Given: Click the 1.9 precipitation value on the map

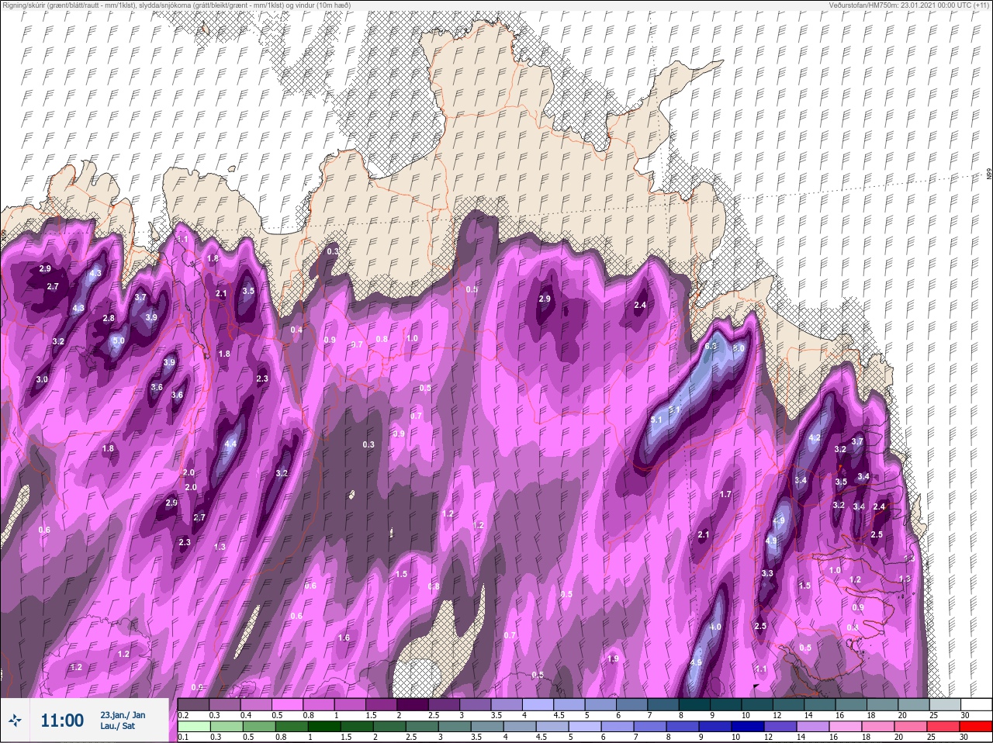Looking at the screenshot, I should (613, 659).
